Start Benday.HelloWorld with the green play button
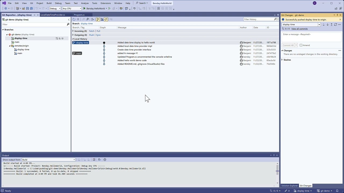The height and width of the screenshot is (193, 344). coord(84,9)
